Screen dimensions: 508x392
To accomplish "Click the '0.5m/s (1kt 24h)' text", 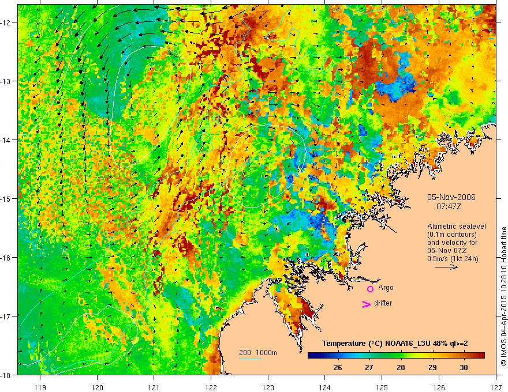I will click(x=453, y=259).
